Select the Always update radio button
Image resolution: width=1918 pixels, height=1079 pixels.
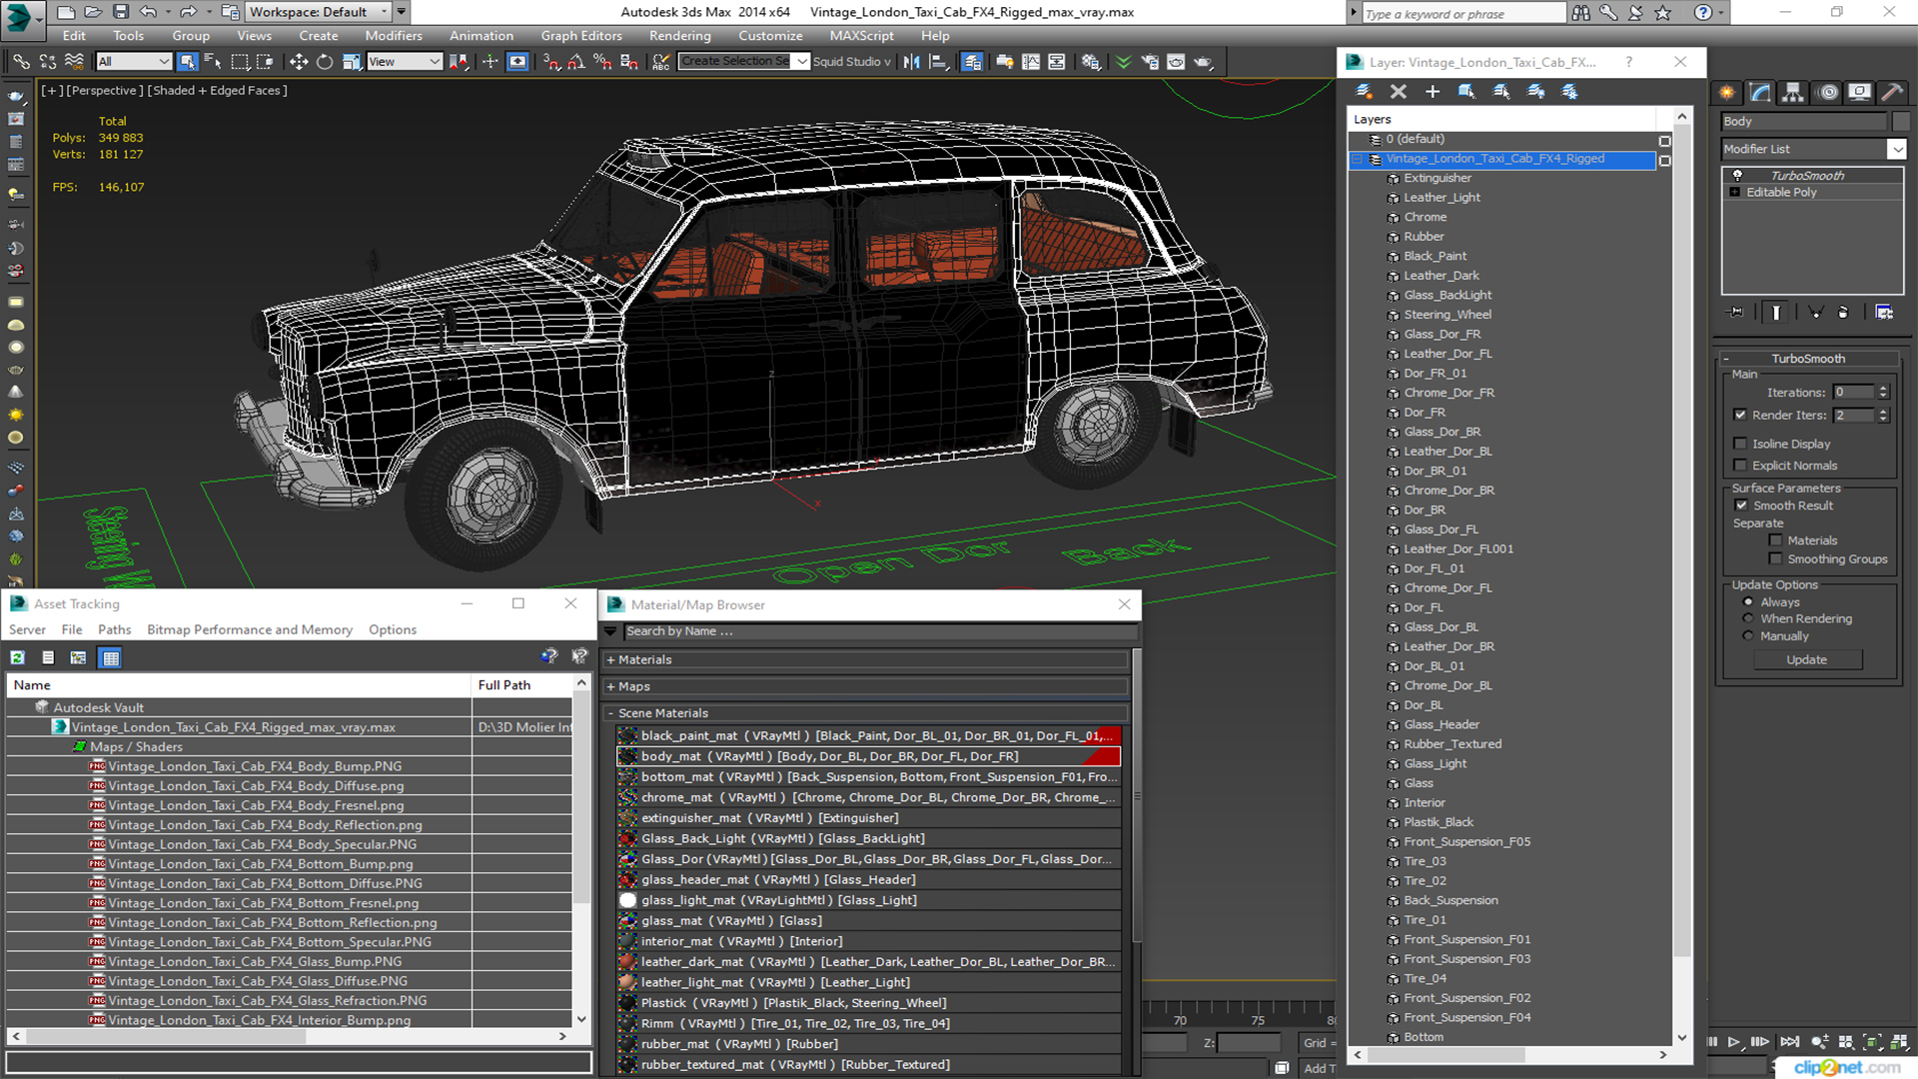tap(1748, 601)
